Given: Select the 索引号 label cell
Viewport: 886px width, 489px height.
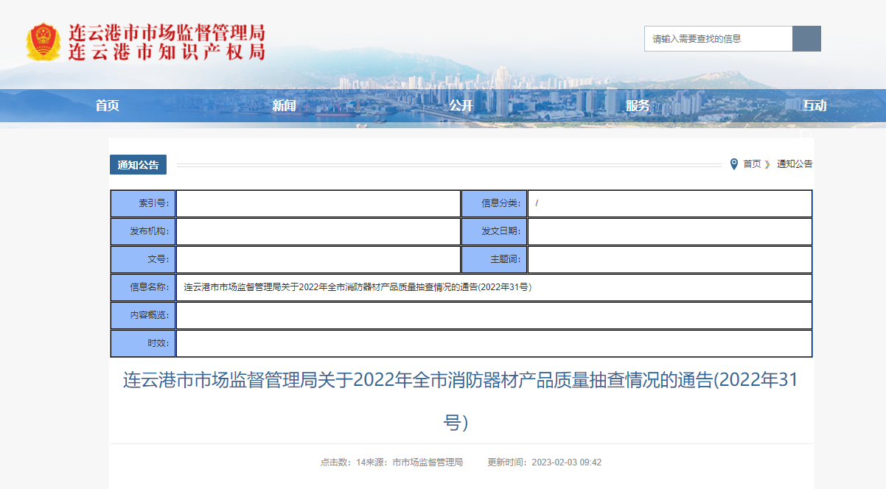Looking at the screenshot, I should [143, 204].
